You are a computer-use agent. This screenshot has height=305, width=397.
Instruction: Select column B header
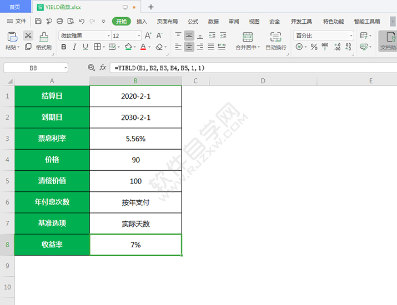(x=135, y=81)
